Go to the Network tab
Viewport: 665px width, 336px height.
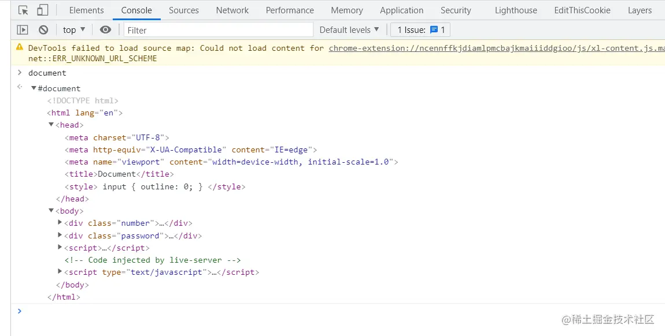click(232, 10)
